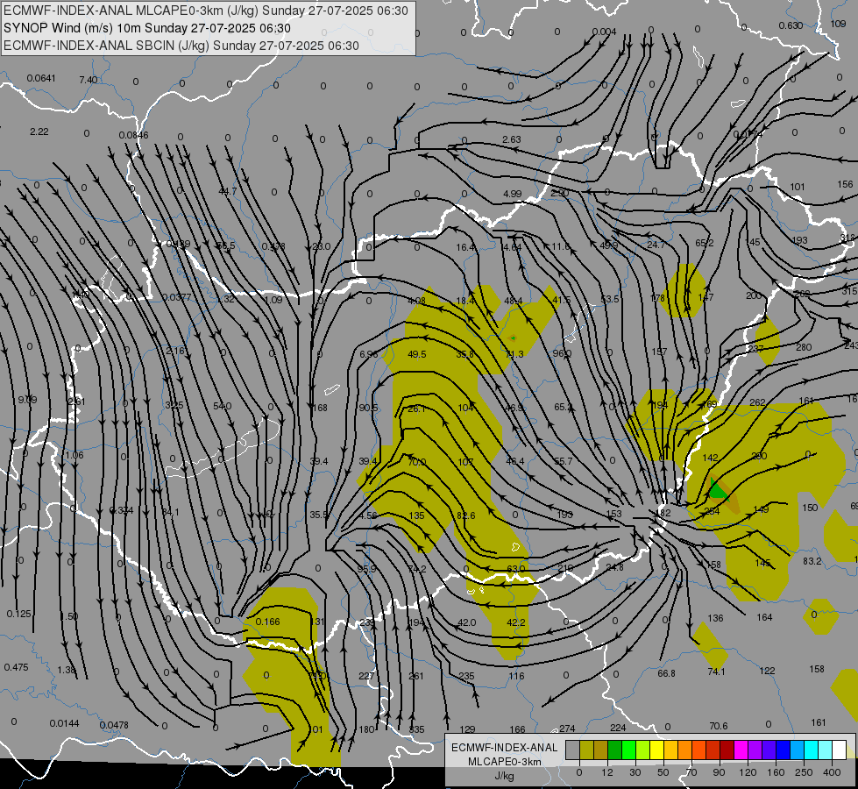
Task: Click the map value 2.63
Action: click(x=512, y=139)
